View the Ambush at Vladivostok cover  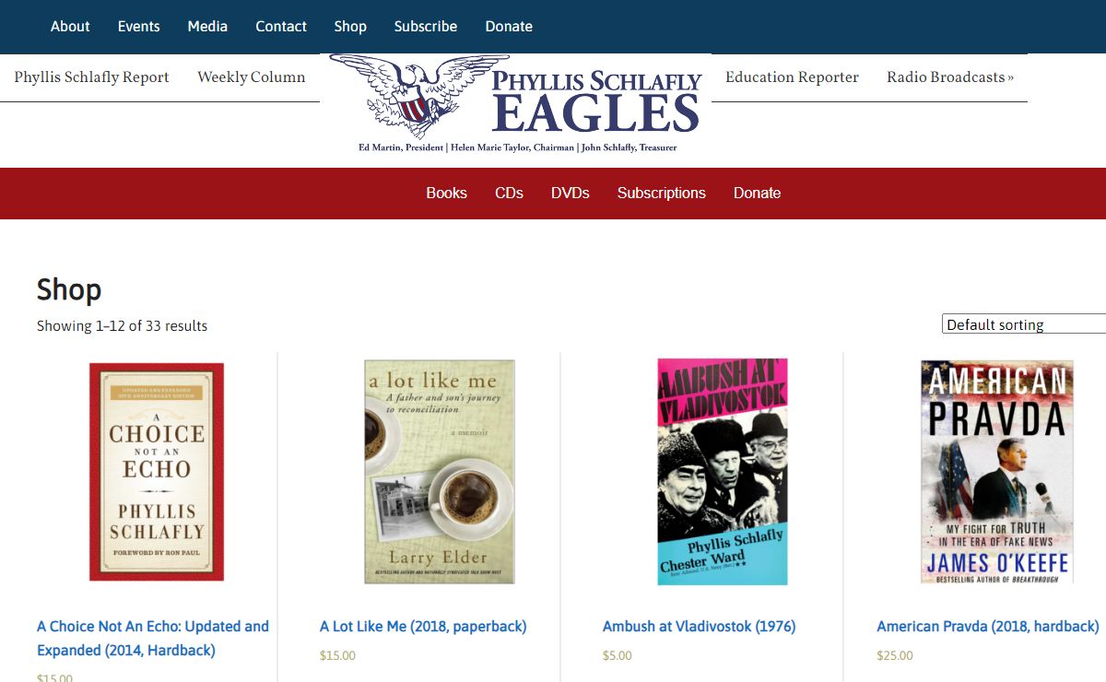pos(723,472)
